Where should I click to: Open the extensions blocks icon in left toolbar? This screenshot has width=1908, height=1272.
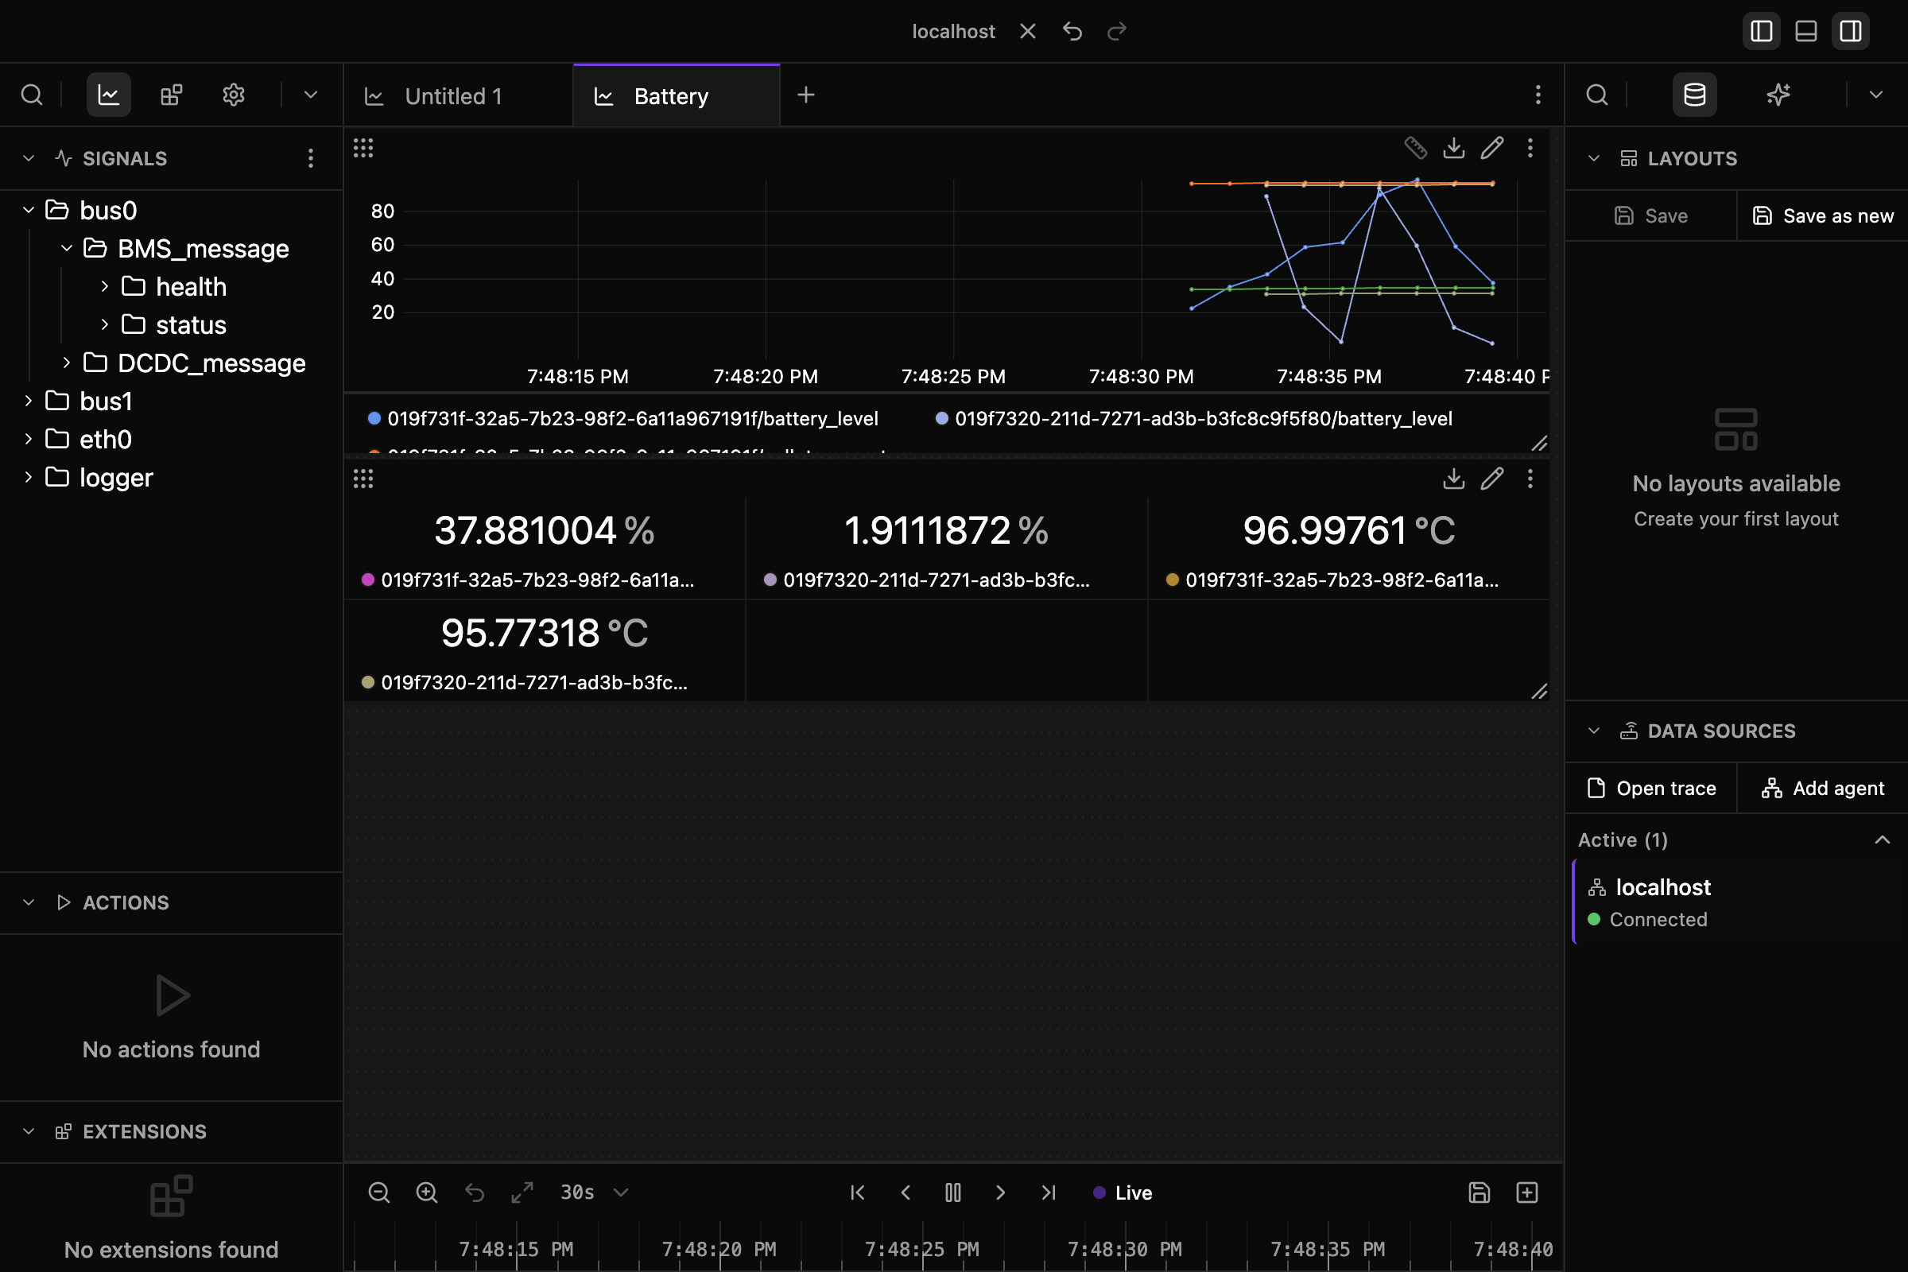[171, 95]
